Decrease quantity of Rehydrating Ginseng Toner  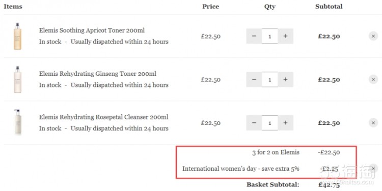coord(254,79)
